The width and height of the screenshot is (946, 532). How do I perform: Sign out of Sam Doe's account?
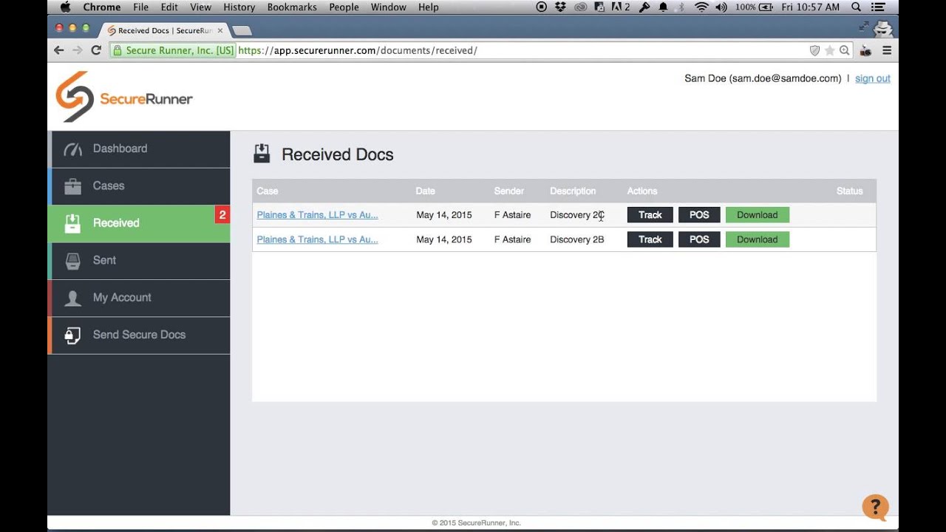pos(872,78)
